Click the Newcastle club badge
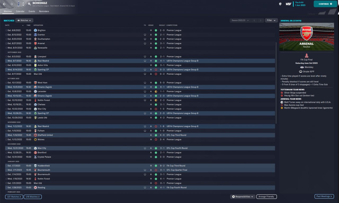Image resolution: width=339 pixels, height=203 pixels. point(35,48)
